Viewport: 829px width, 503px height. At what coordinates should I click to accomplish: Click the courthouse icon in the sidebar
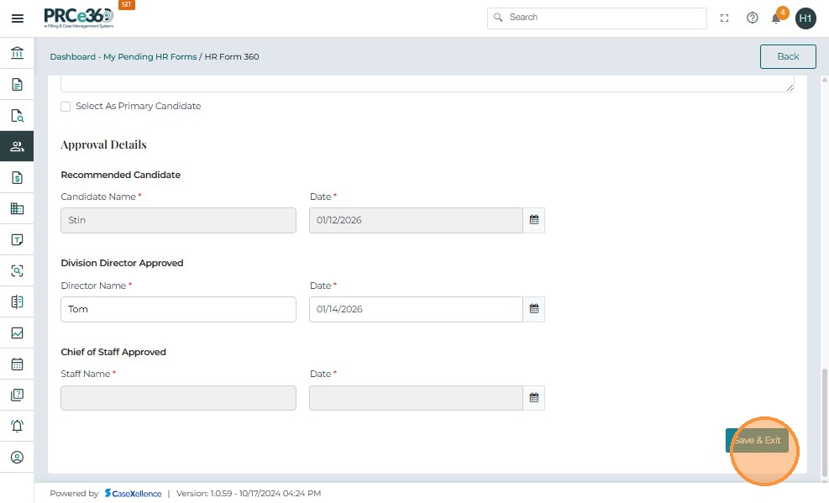click(x=17, y=54)
